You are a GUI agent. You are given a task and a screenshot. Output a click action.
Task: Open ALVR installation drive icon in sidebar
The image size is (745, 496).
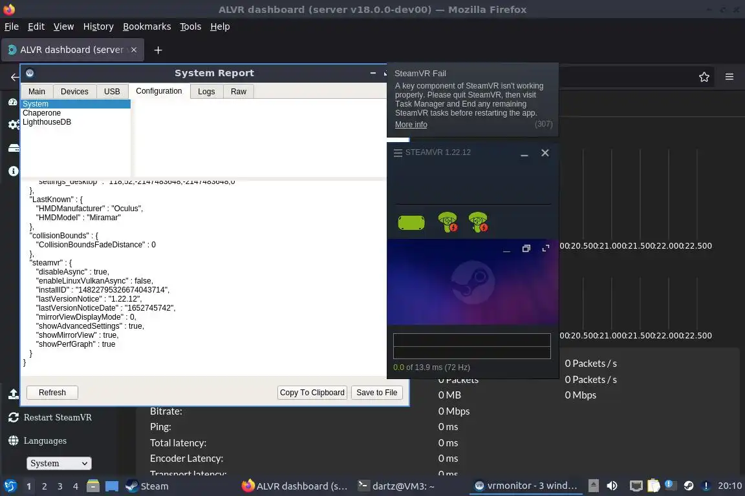click(14, 149)
